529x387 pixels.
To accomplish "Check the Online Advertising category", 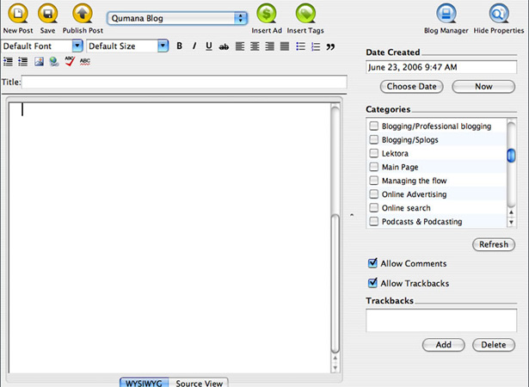I will point(374,194).
